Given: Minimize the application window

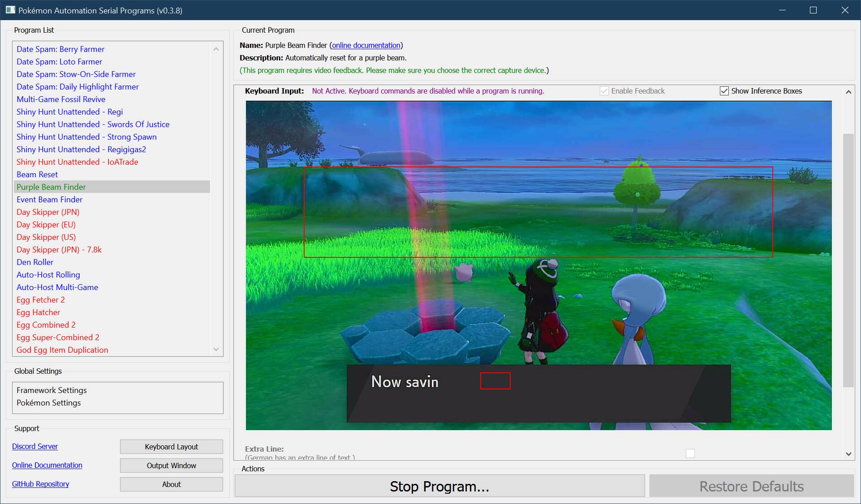Looking at the screenshot, I should pos(782,10).
